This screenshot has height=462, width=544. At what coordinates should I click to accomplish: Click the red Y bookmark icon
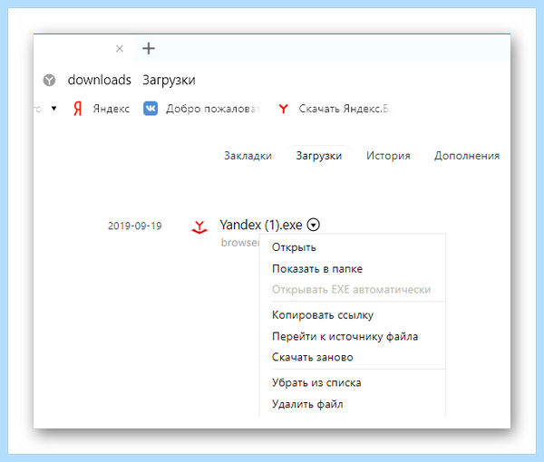(x=284, y=109)
